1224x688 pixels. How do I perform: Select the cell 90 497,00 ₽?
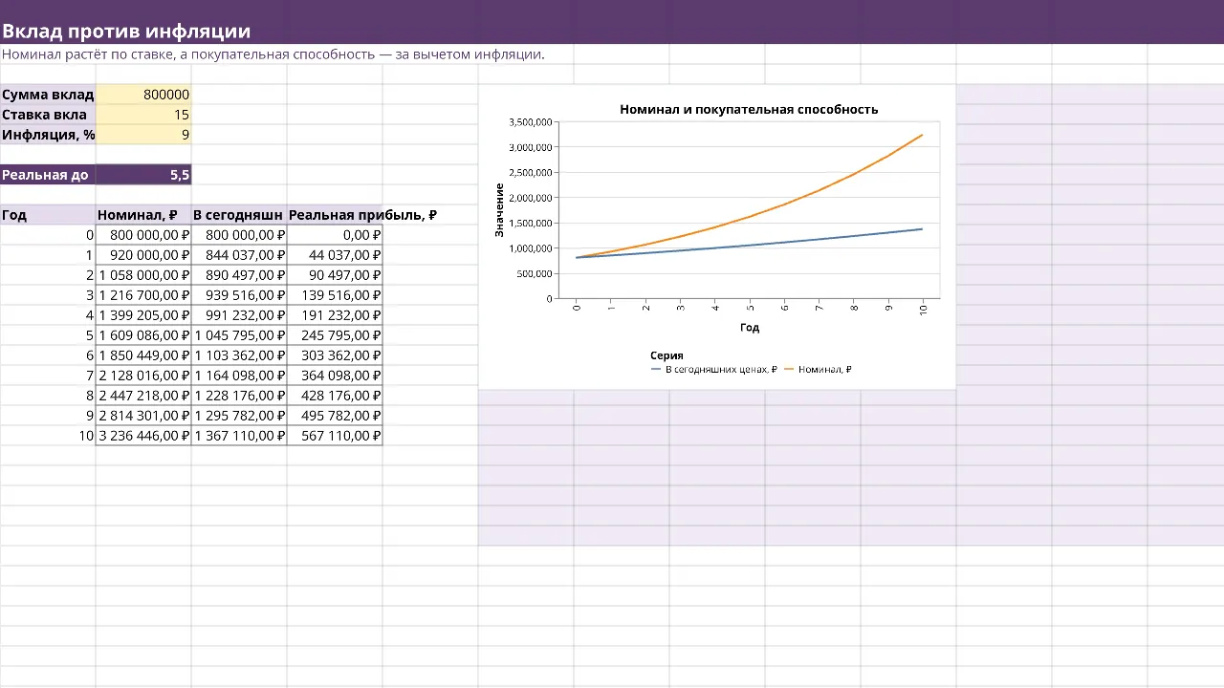click(335, 275)
